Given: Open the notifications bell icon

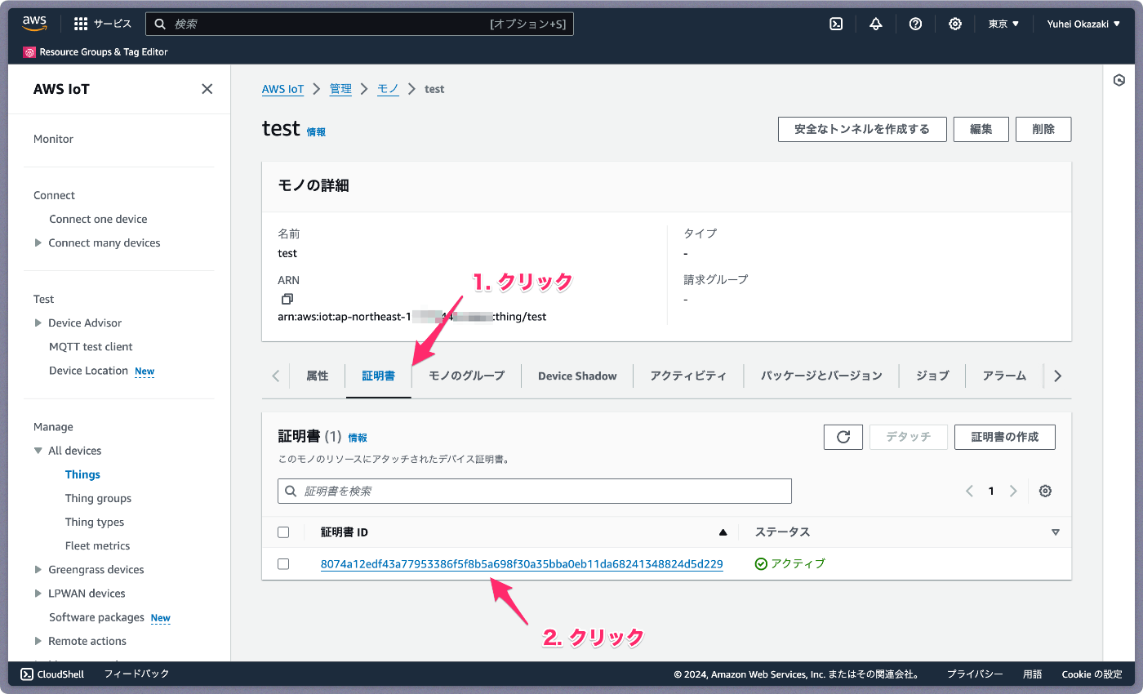Looking at the screenshot, I should pyautogui.click(x=876, y=24).
